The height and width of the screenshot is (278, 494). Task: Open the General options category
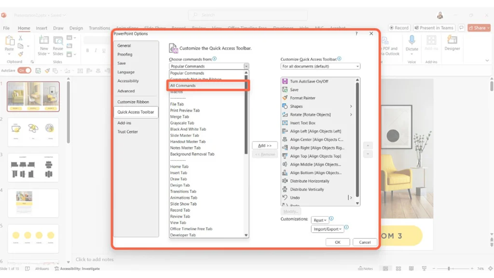pos(136,45)
